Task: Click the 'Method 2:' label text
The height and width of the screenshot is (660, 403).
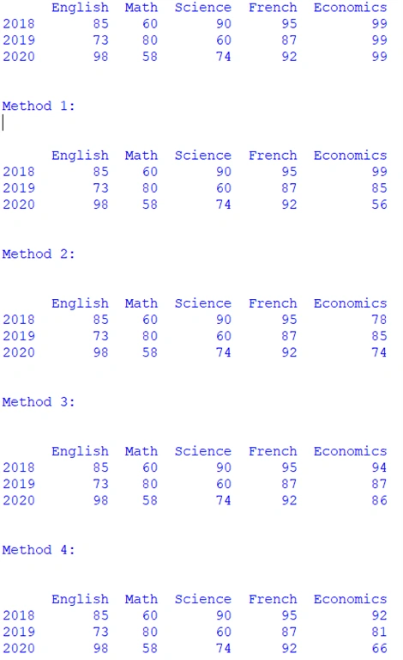Action: pyautogui.click(x=39, y=254)
